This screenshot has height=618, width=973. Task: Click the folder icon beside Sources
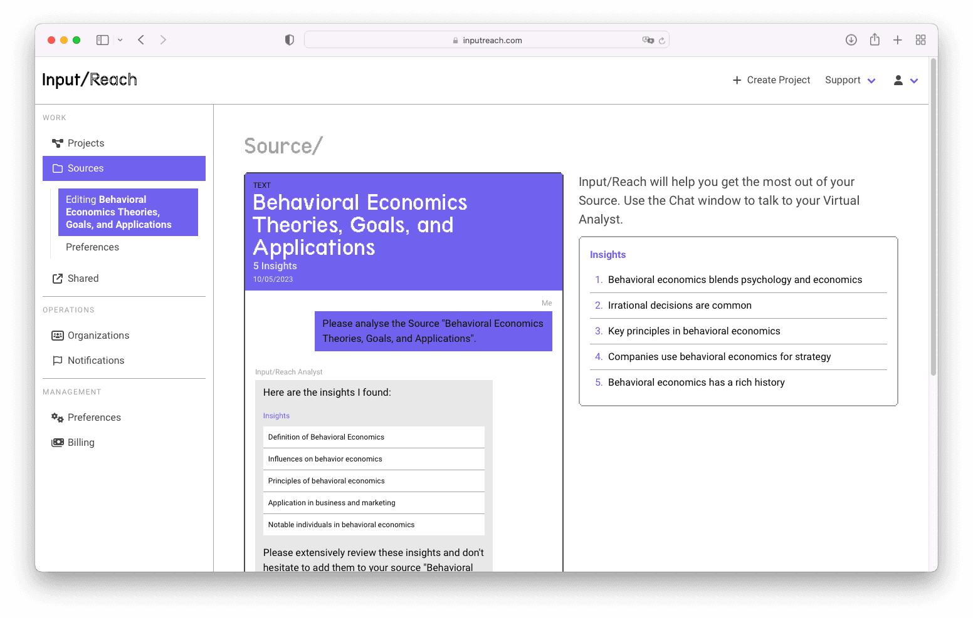coord(57,168)
